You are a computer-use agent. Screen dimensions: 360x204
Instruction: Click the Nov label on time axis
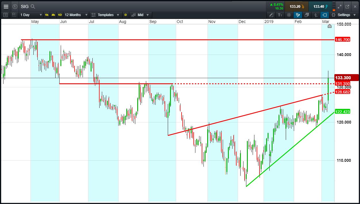(x=212, y=22)
